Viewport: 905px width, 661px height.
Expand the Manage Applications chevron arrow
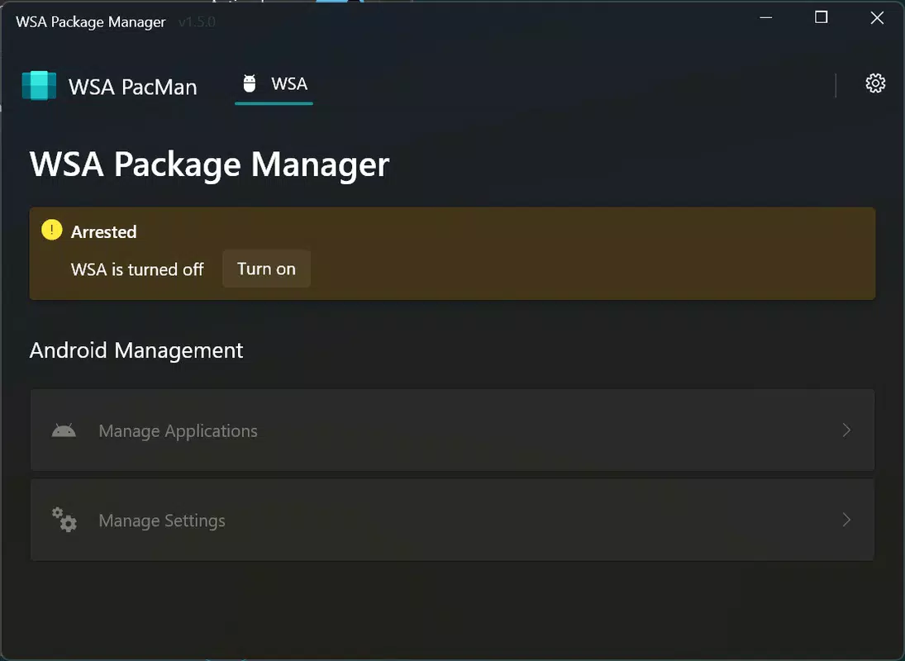click(x=846, y=430)
